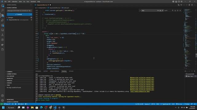Open the Commit dropdown arrow
The width and height of the screenshot is (197, 110).
31,14
